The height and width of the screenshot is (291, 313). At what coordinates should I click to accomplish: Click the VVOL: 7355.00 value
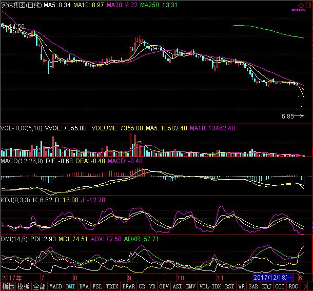[x=66, y=128]
